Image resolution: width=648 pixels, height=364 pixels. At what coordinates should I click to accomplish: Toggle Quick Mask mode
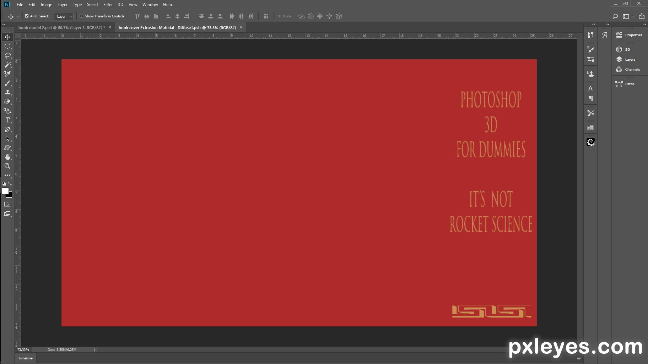click(7, 204)
